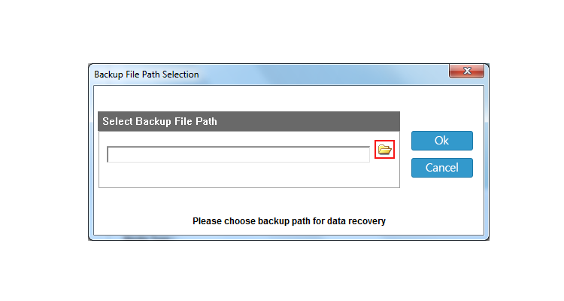Select the yellow open-folder icon
Viewport: 564px width, 301px height.
(384, 149)
